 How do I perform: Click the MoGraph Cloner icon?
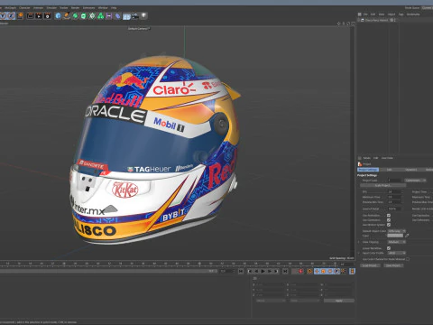92,15
